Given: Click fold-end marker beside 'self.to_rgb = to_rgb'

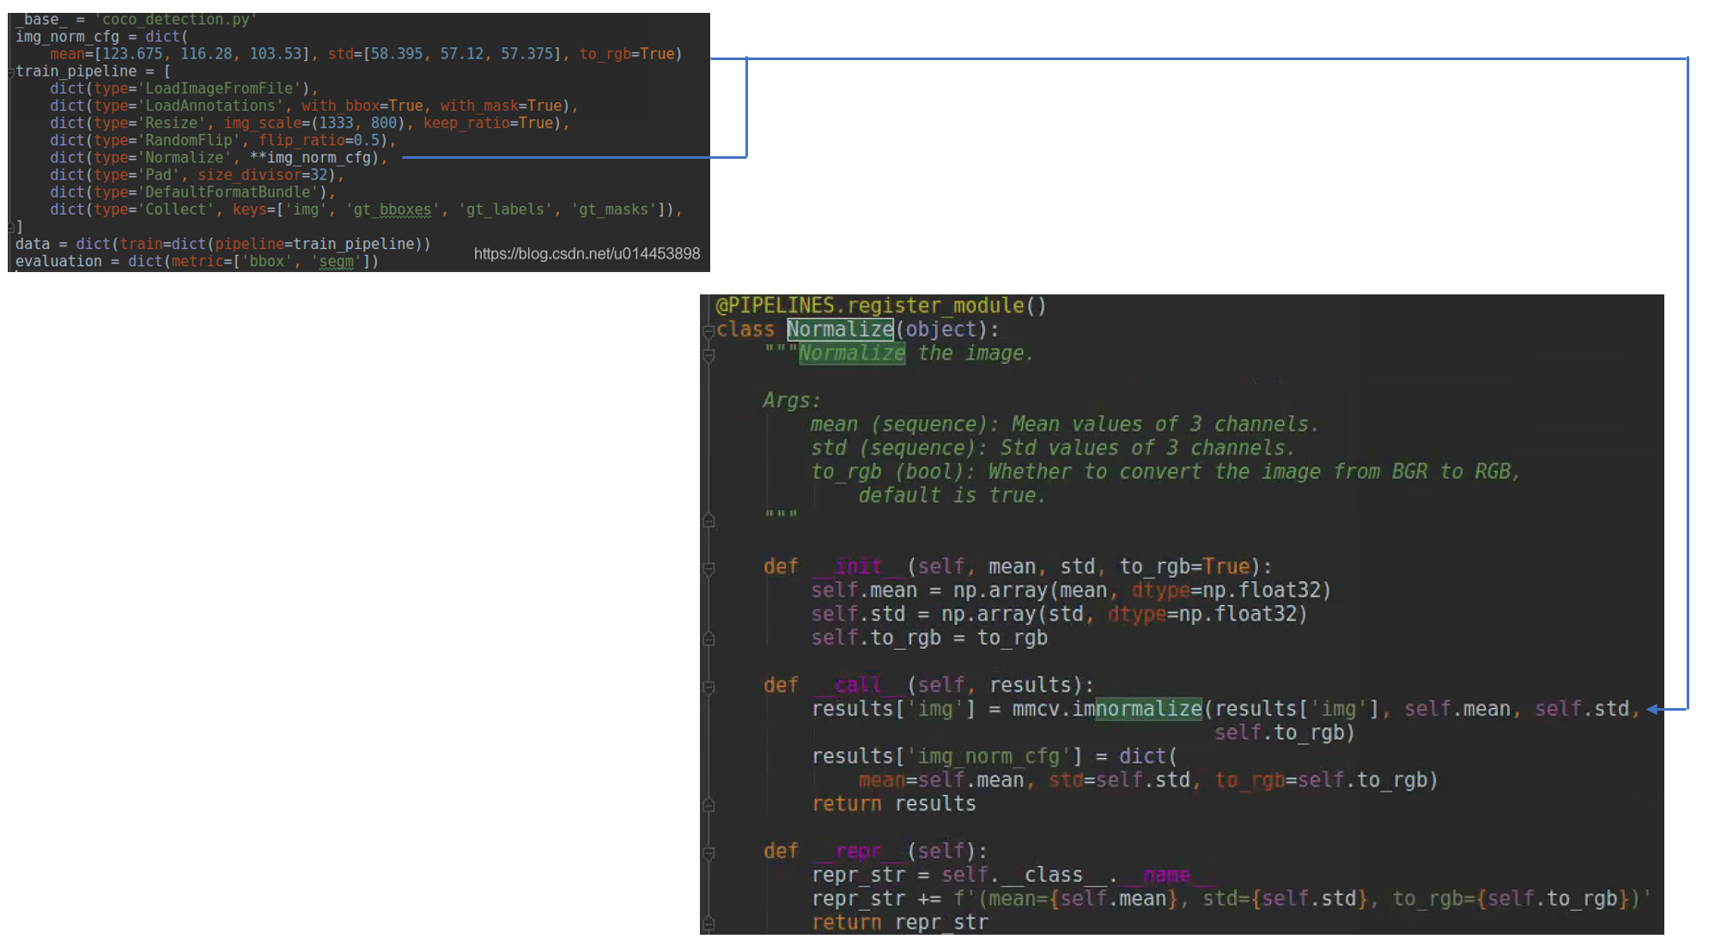Looking at the screenshot, I should point(709,639).
